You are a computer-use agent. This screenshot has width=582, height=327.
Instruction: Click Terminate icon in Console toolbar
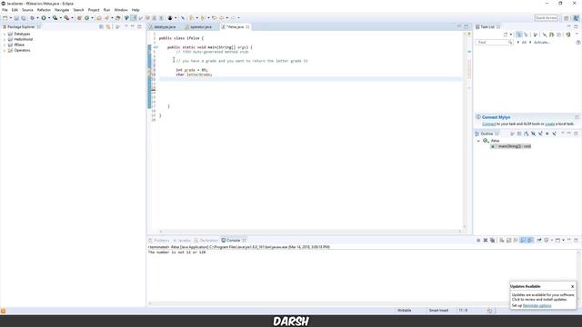point(478,240)
